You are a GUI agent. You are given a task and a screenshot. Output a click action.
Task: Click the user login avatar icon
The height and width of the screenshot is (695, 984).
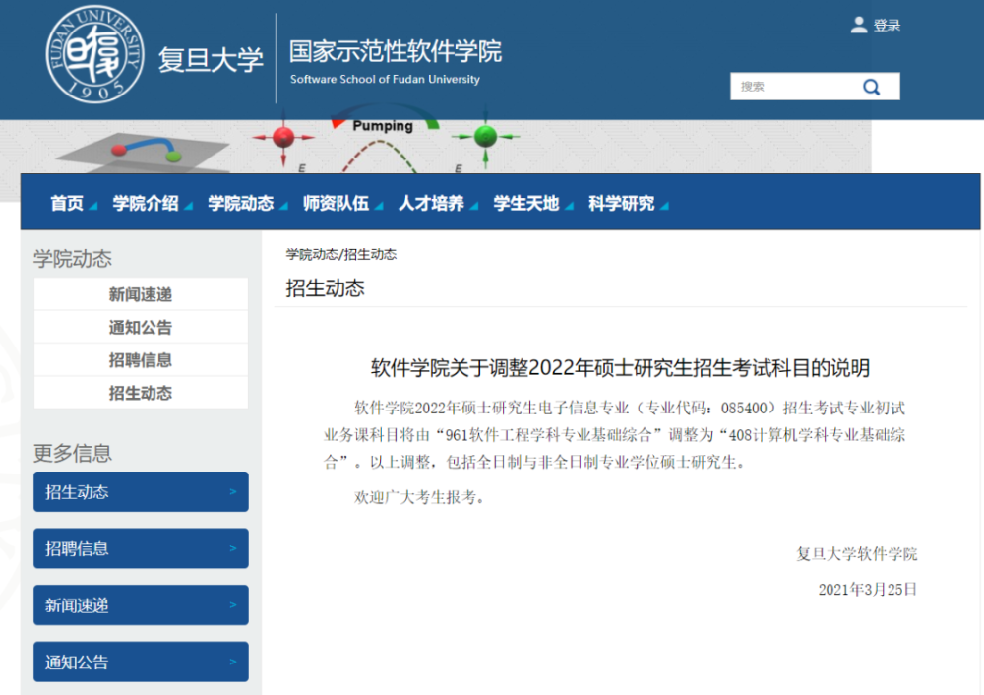click(859, 25)
